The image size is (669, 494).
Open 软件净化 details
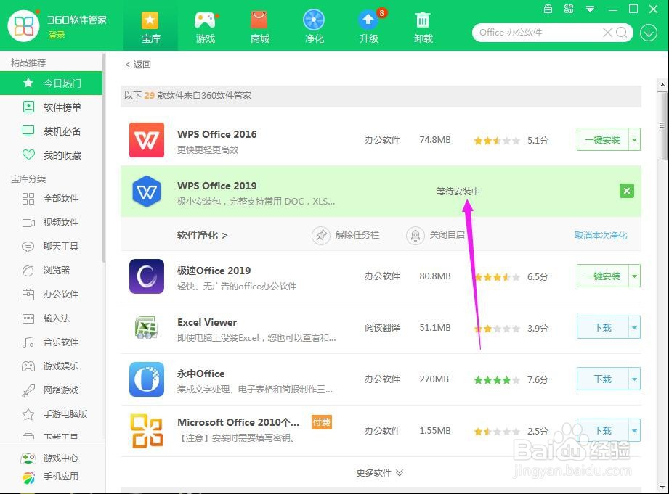[202, 235]
